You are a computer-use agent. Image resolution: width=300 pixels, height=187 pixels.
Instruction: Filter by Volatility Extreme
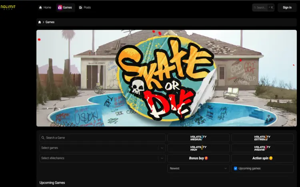click(x=262, y=138)
